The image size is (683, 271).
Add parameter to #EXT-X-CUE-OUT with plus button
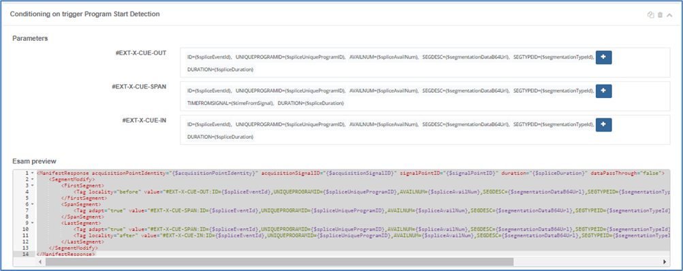click(604, 57)
